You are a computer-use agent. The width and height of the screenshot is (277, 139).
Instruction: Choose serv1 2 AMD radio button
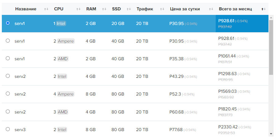point(8,58)
